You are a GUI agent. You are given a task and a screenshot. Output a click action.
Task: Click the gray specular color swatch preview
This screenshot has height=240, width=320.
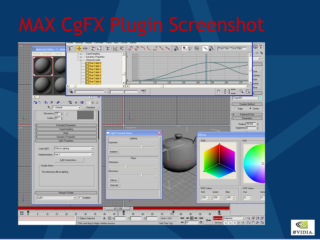coord(86,115)
